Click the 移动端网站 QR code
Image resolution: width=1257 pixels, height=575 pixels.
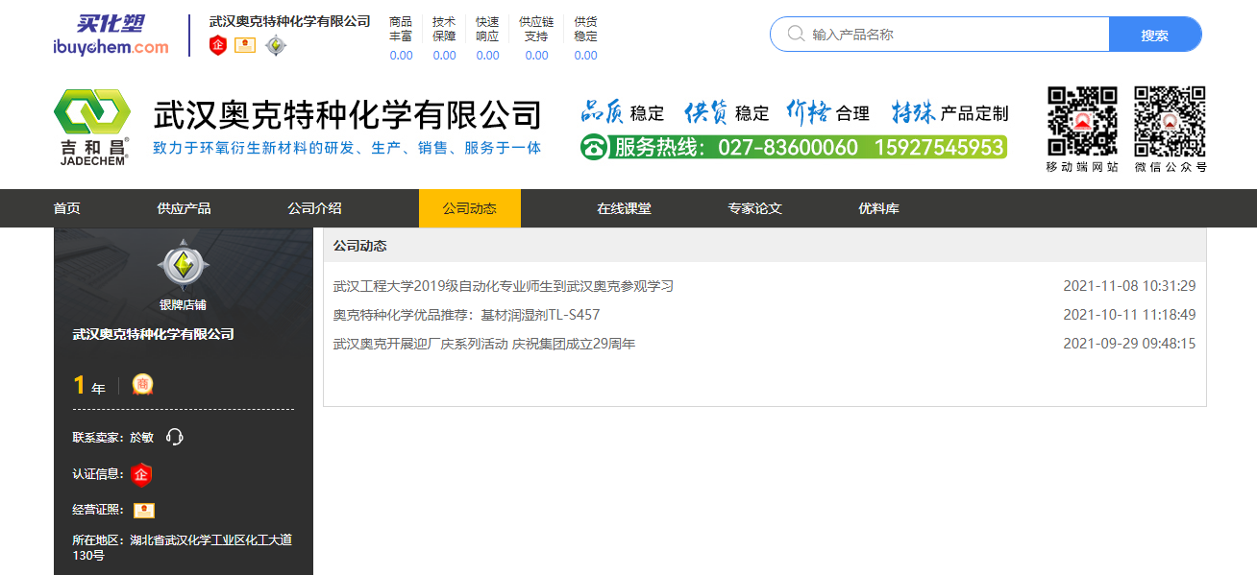1082,122
